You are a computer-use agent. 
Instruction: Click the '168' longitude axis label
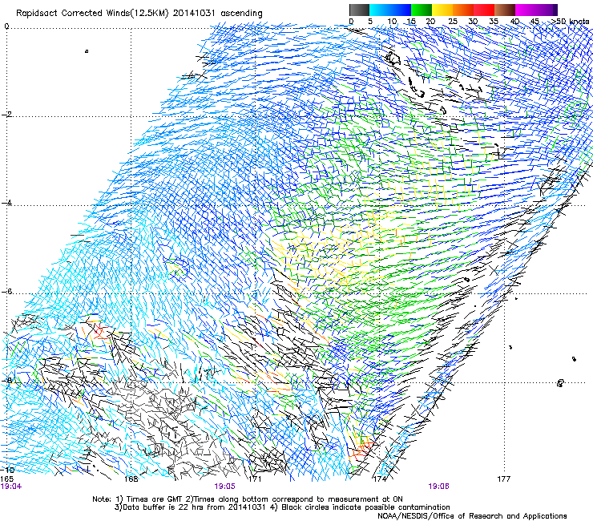click(x=131, y=479)
